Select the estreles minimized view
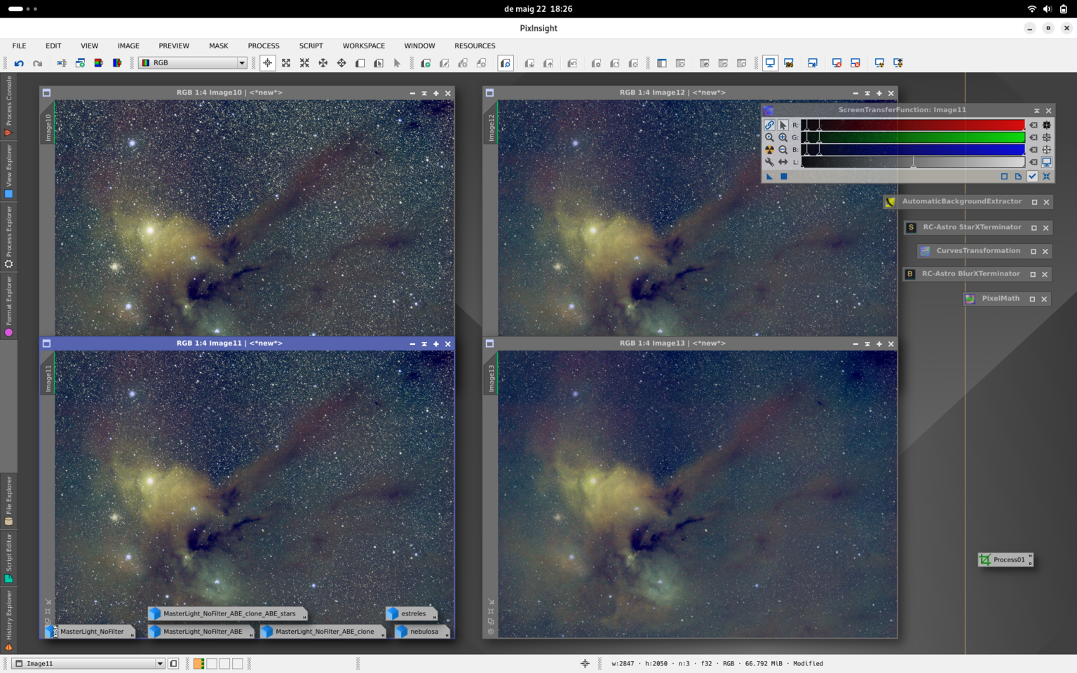 (412, 613)
